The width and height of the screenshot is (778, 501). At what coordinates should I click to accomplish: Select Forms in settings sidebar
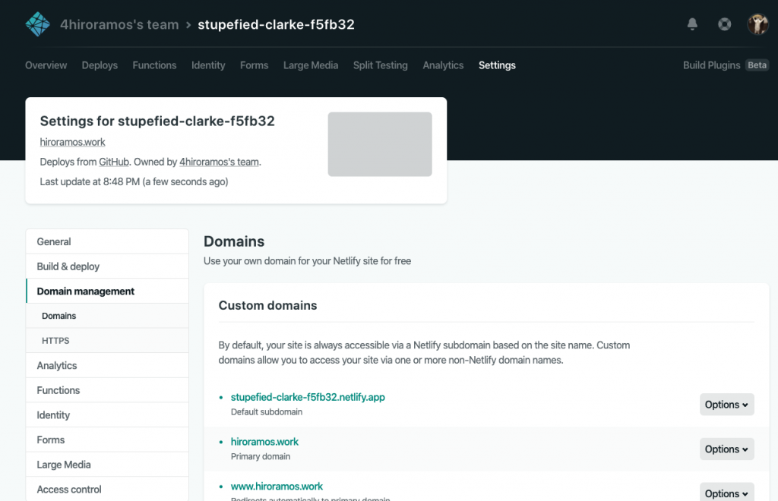coord(107,440)
